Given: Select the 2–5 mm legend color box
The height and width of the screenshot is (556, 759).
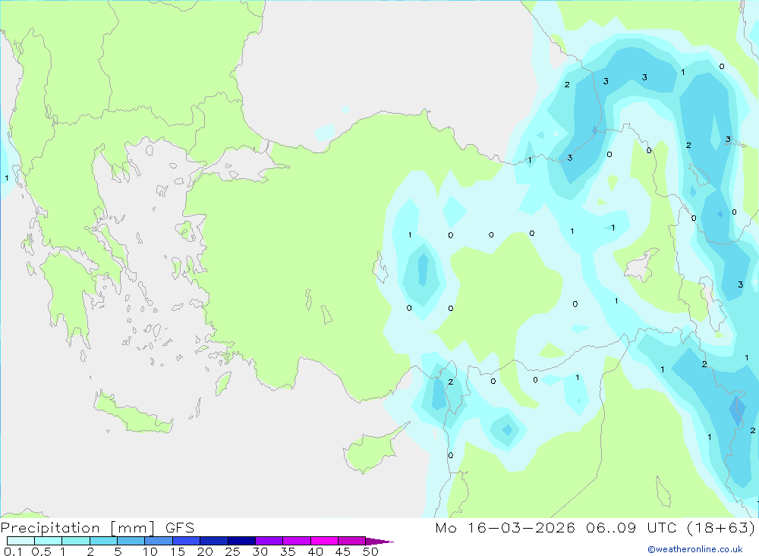Looking at the screenshot, I should [103, 541].
